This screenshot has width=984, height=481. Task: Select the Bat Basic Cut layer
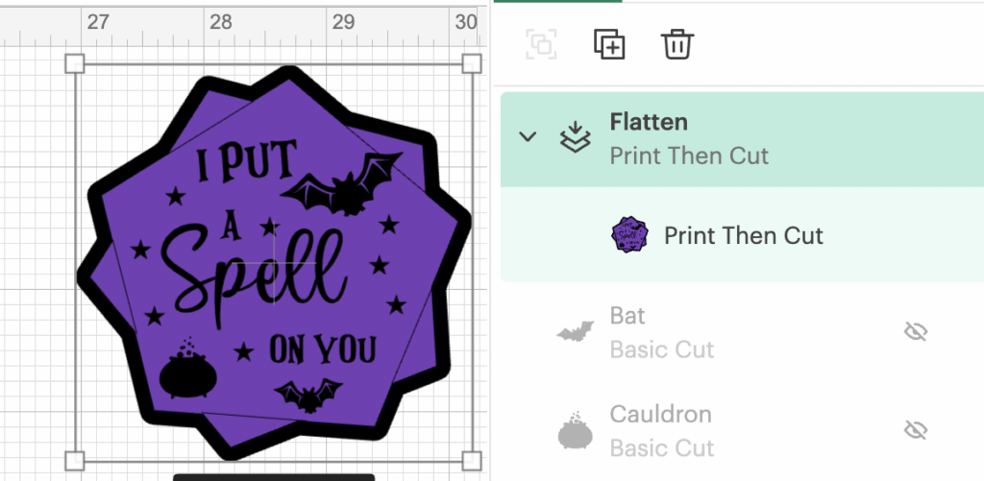click(742, 332)
